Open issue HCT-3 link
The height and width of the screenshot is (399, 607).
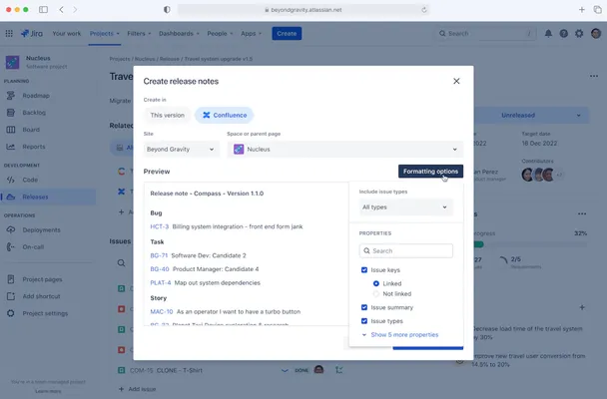point(160,226)
